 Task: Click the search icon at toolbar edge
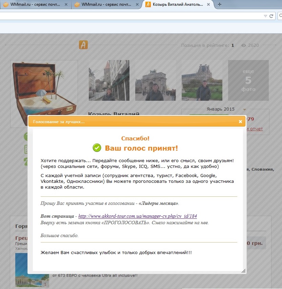coord(280,16)
